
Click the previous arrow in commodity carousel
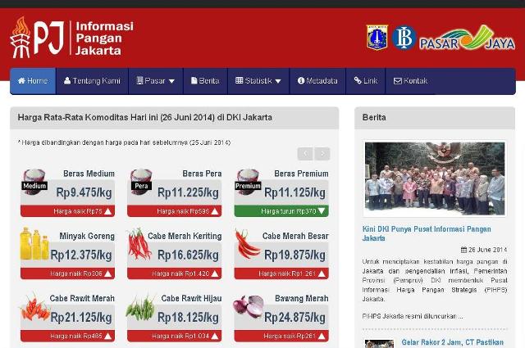[x=304, y=153]
